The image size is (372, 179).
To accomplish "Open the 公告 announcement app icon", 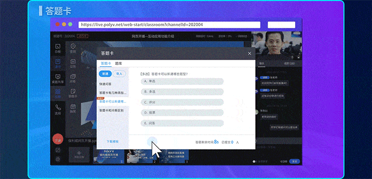I will tap(73, 63).
